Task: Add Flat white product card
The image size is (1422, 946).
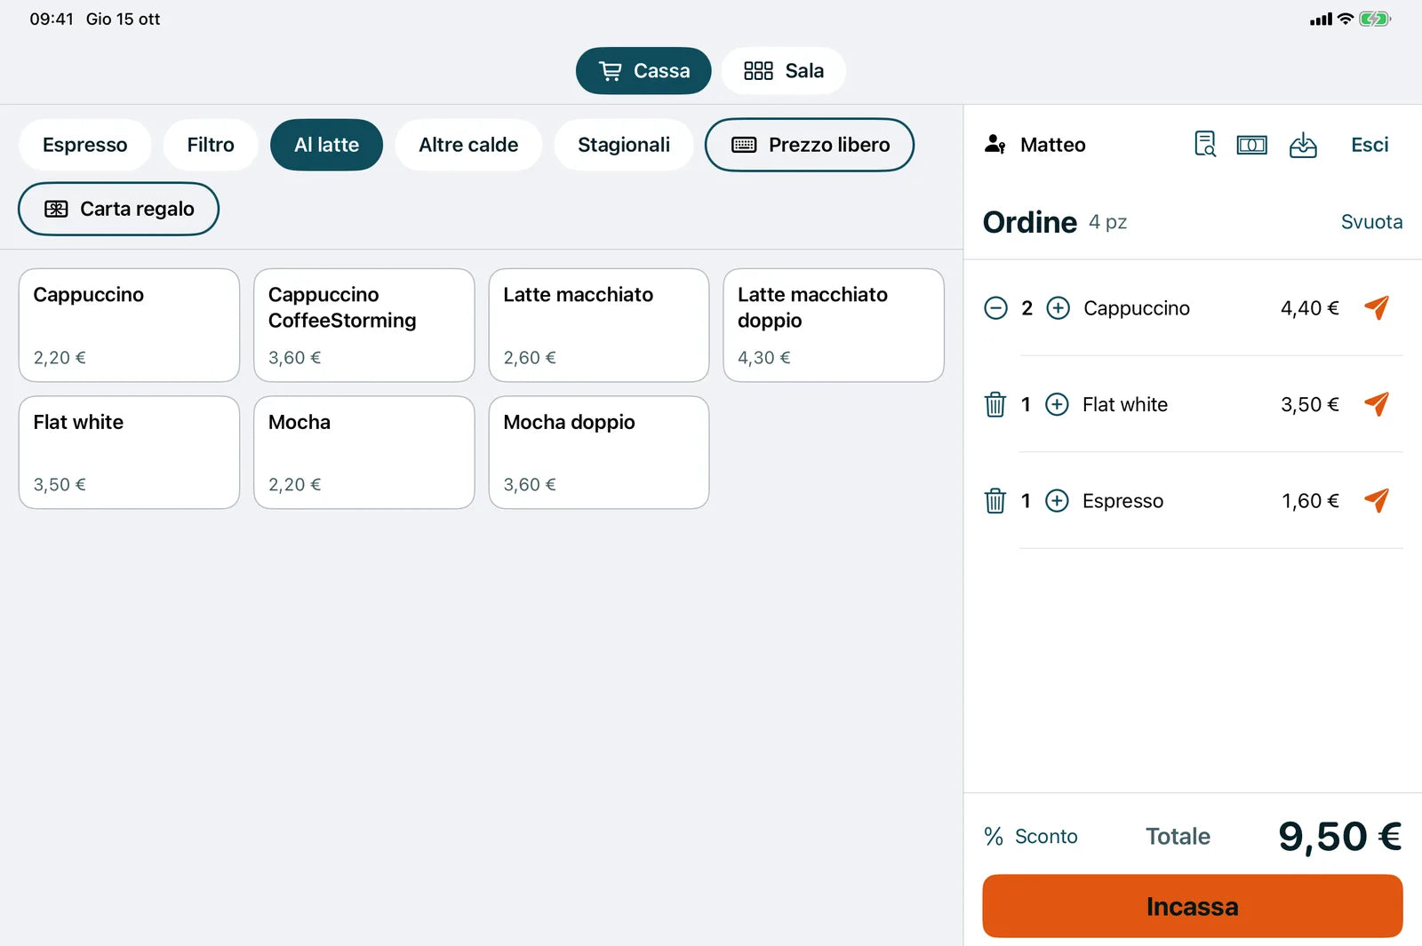Action: (x=129, y=452)
